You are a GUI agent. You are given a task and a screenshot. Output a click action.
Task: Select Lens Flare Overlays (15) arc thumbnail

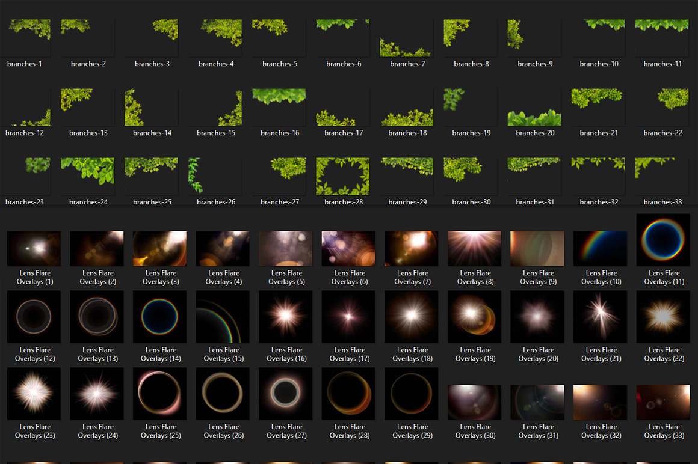[x=223, y=317]
